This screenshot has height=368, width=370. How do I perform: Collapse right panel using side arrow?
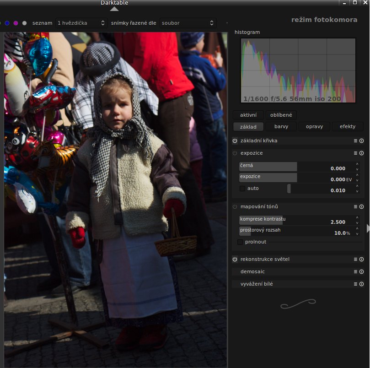click(367, 228)
